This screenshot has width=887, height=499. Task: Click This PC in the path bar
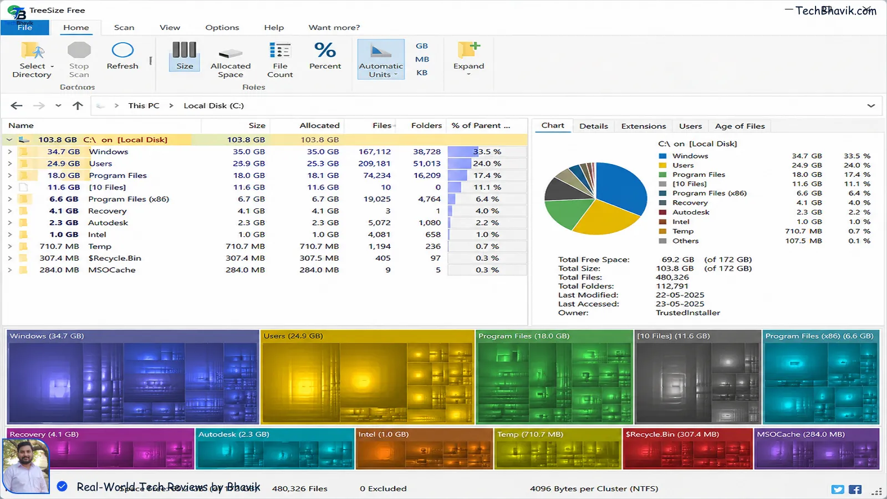(x=144, y=105)
